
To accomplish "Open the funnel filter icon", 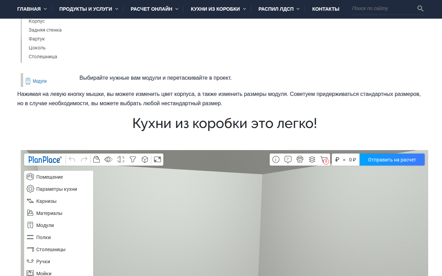I will (x=133, y=159).
